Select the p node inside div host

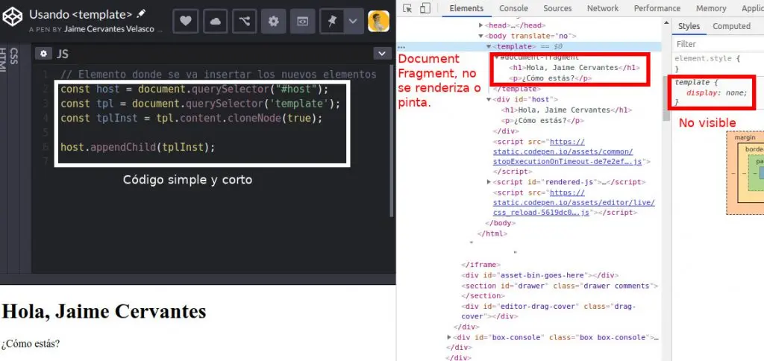pos(542,121)
